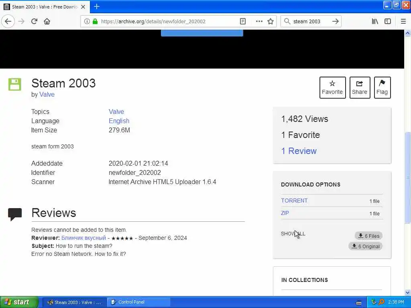The image size is (411, 308).
Task: Close the Steam 2003 browser tab
Action: 83,7
